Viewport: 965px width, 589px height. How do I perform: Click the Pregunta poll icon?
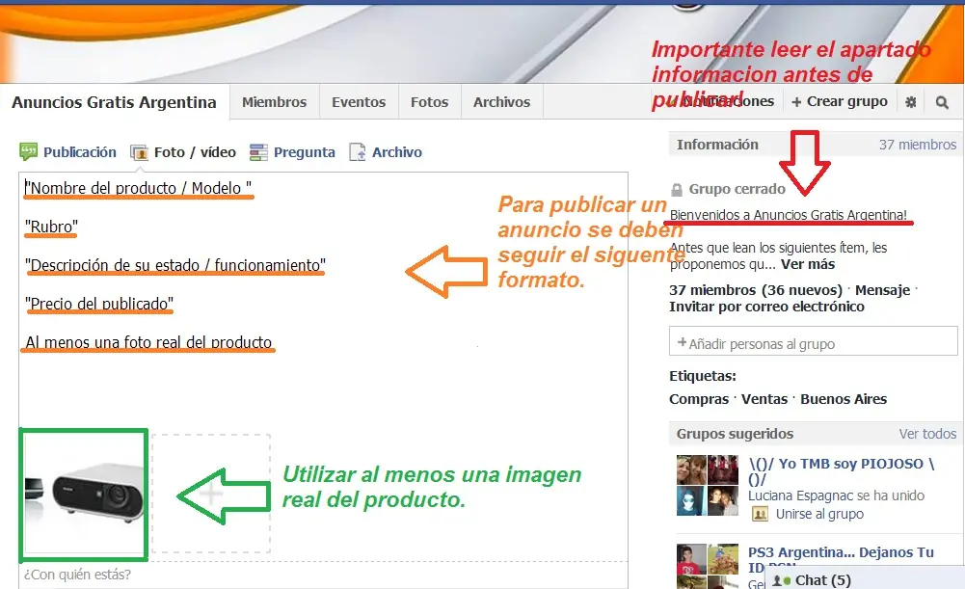point(258,152)
